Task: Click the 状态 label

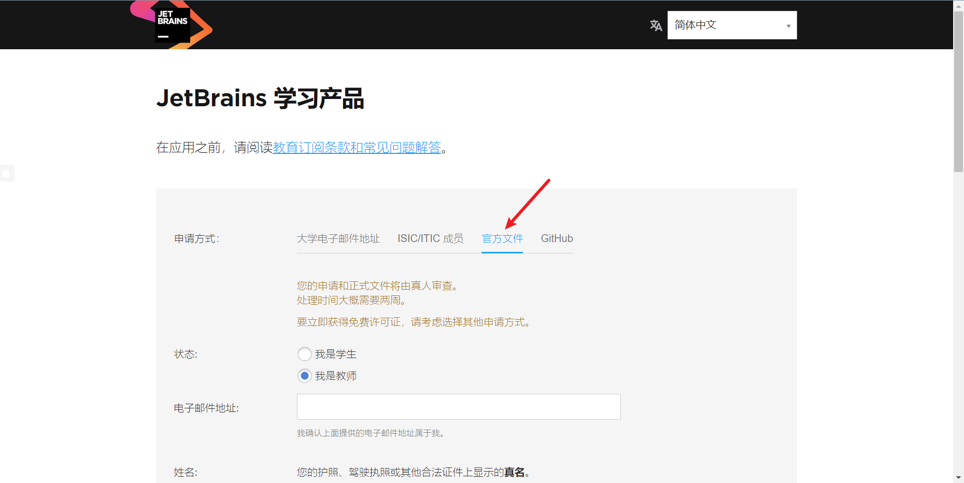Action: point(186,354)
